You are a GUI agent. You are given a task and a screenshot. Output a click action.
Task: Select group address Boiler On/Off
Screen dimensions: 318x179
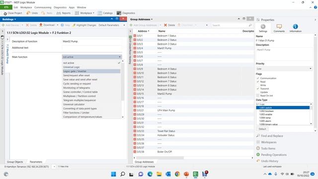193,152
